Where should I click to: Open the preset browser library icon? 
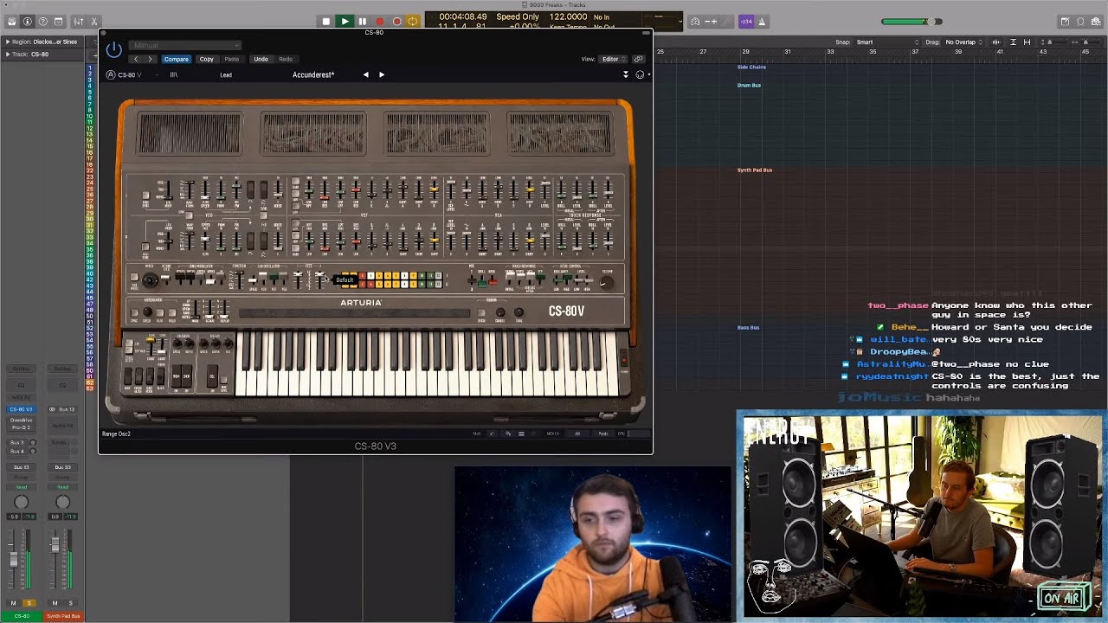point(173,75)
